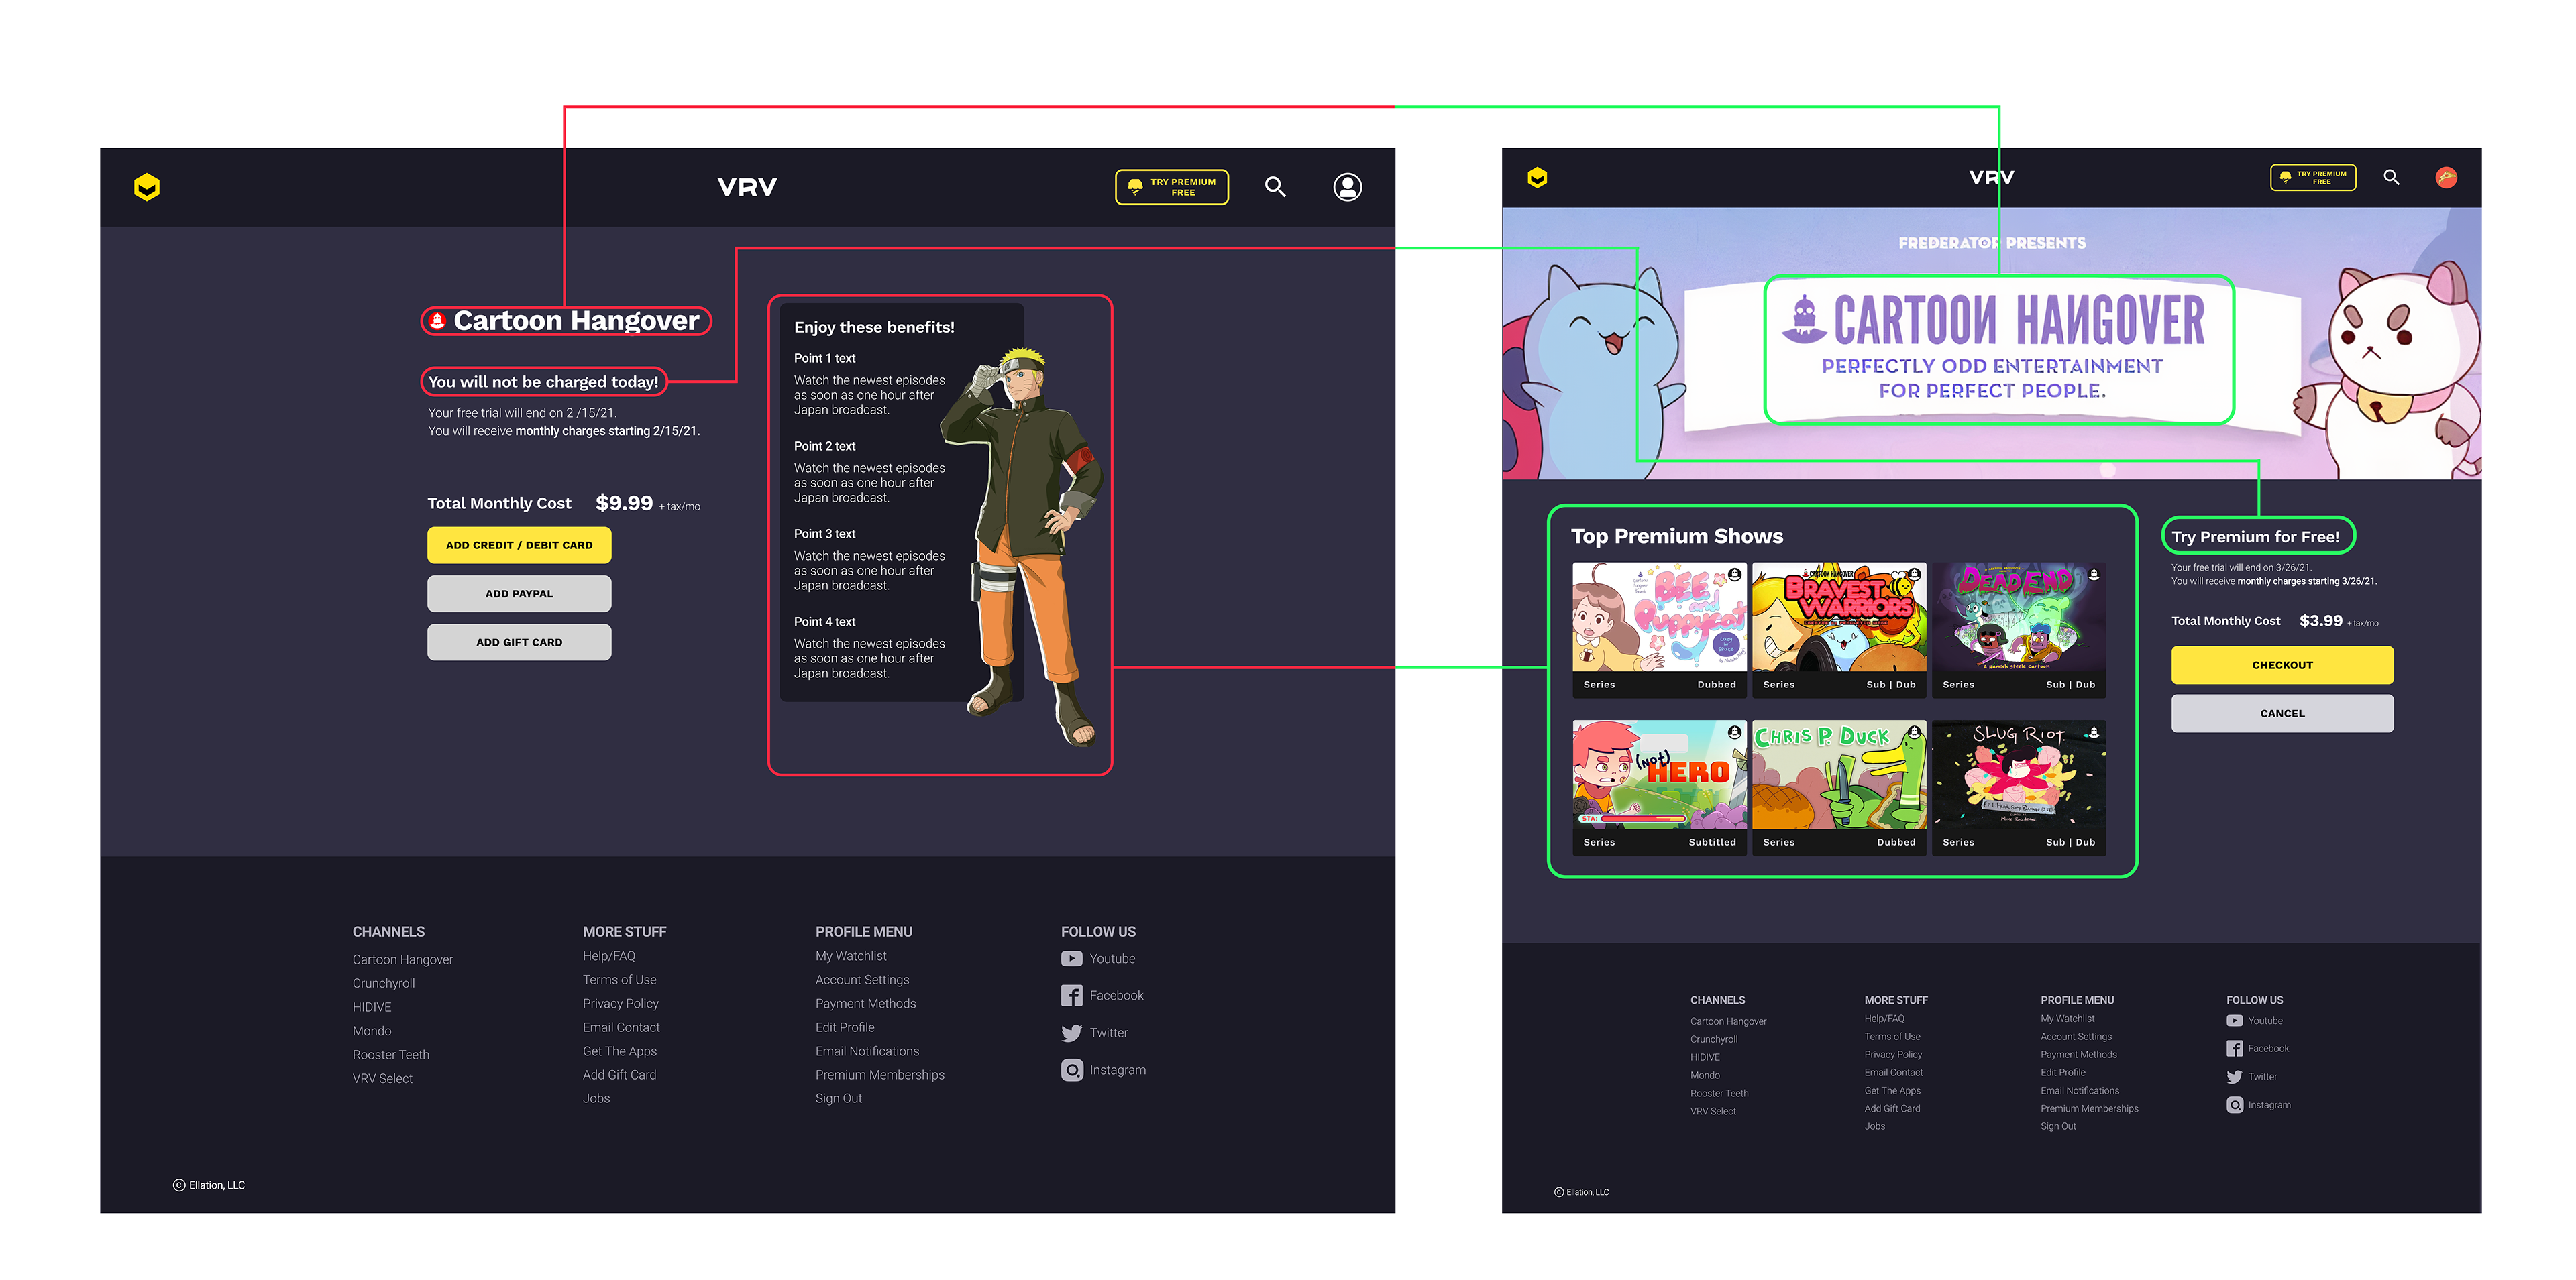Click Rooster Teeth link in left footer

[390, 1055]
